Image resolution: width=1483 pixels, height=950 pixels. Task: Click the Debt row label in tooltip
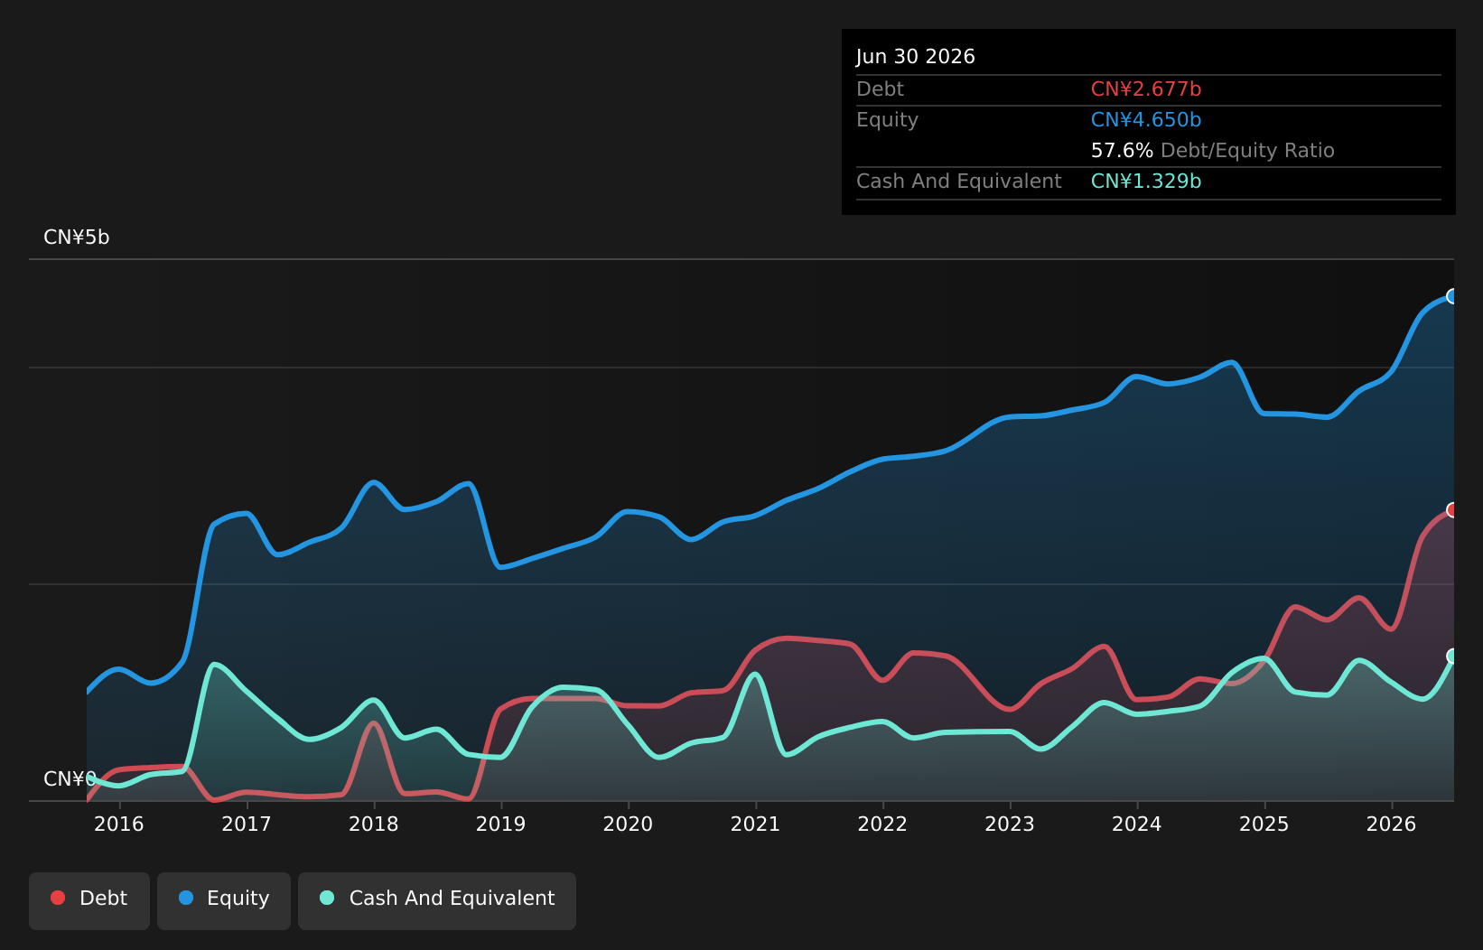[880, 89]
